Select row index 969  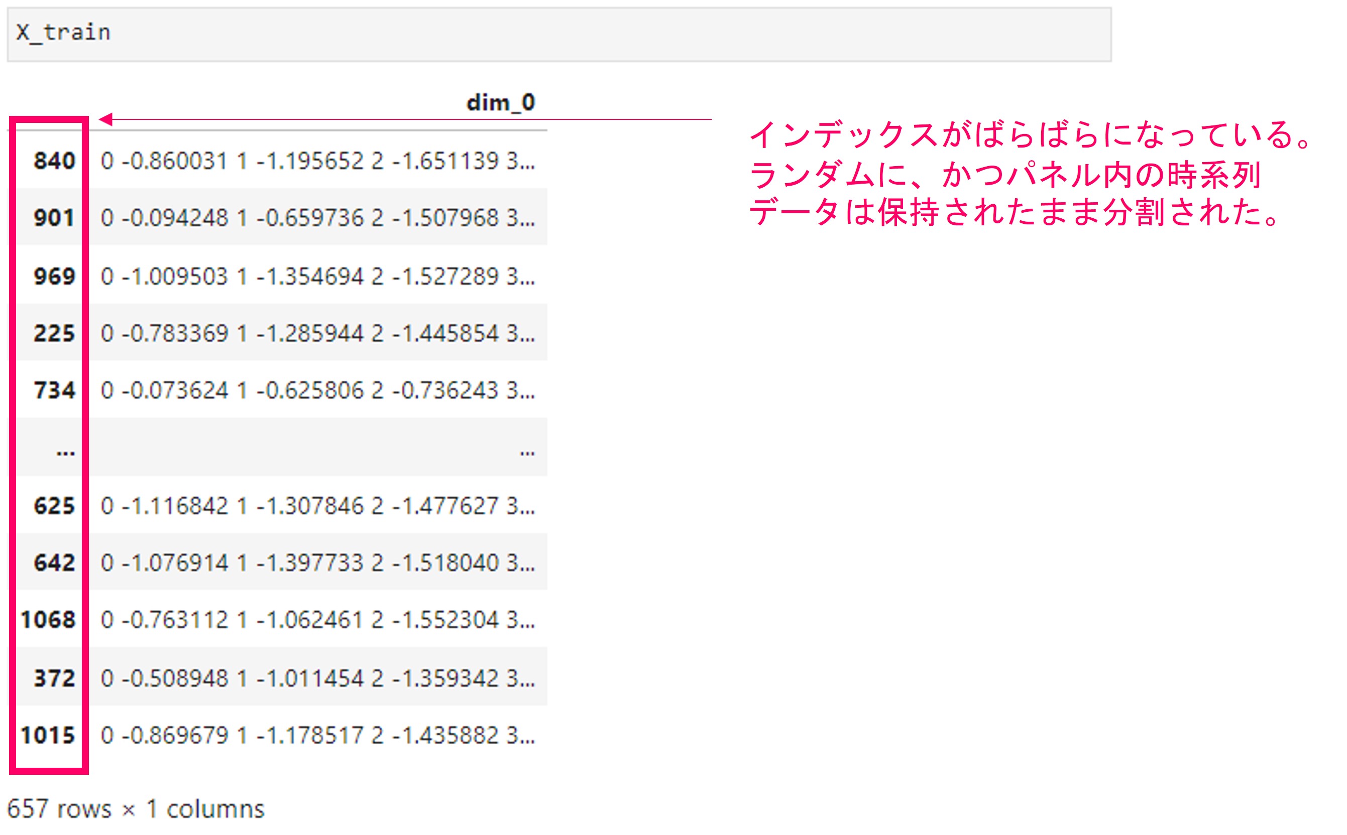pos(54,276)
